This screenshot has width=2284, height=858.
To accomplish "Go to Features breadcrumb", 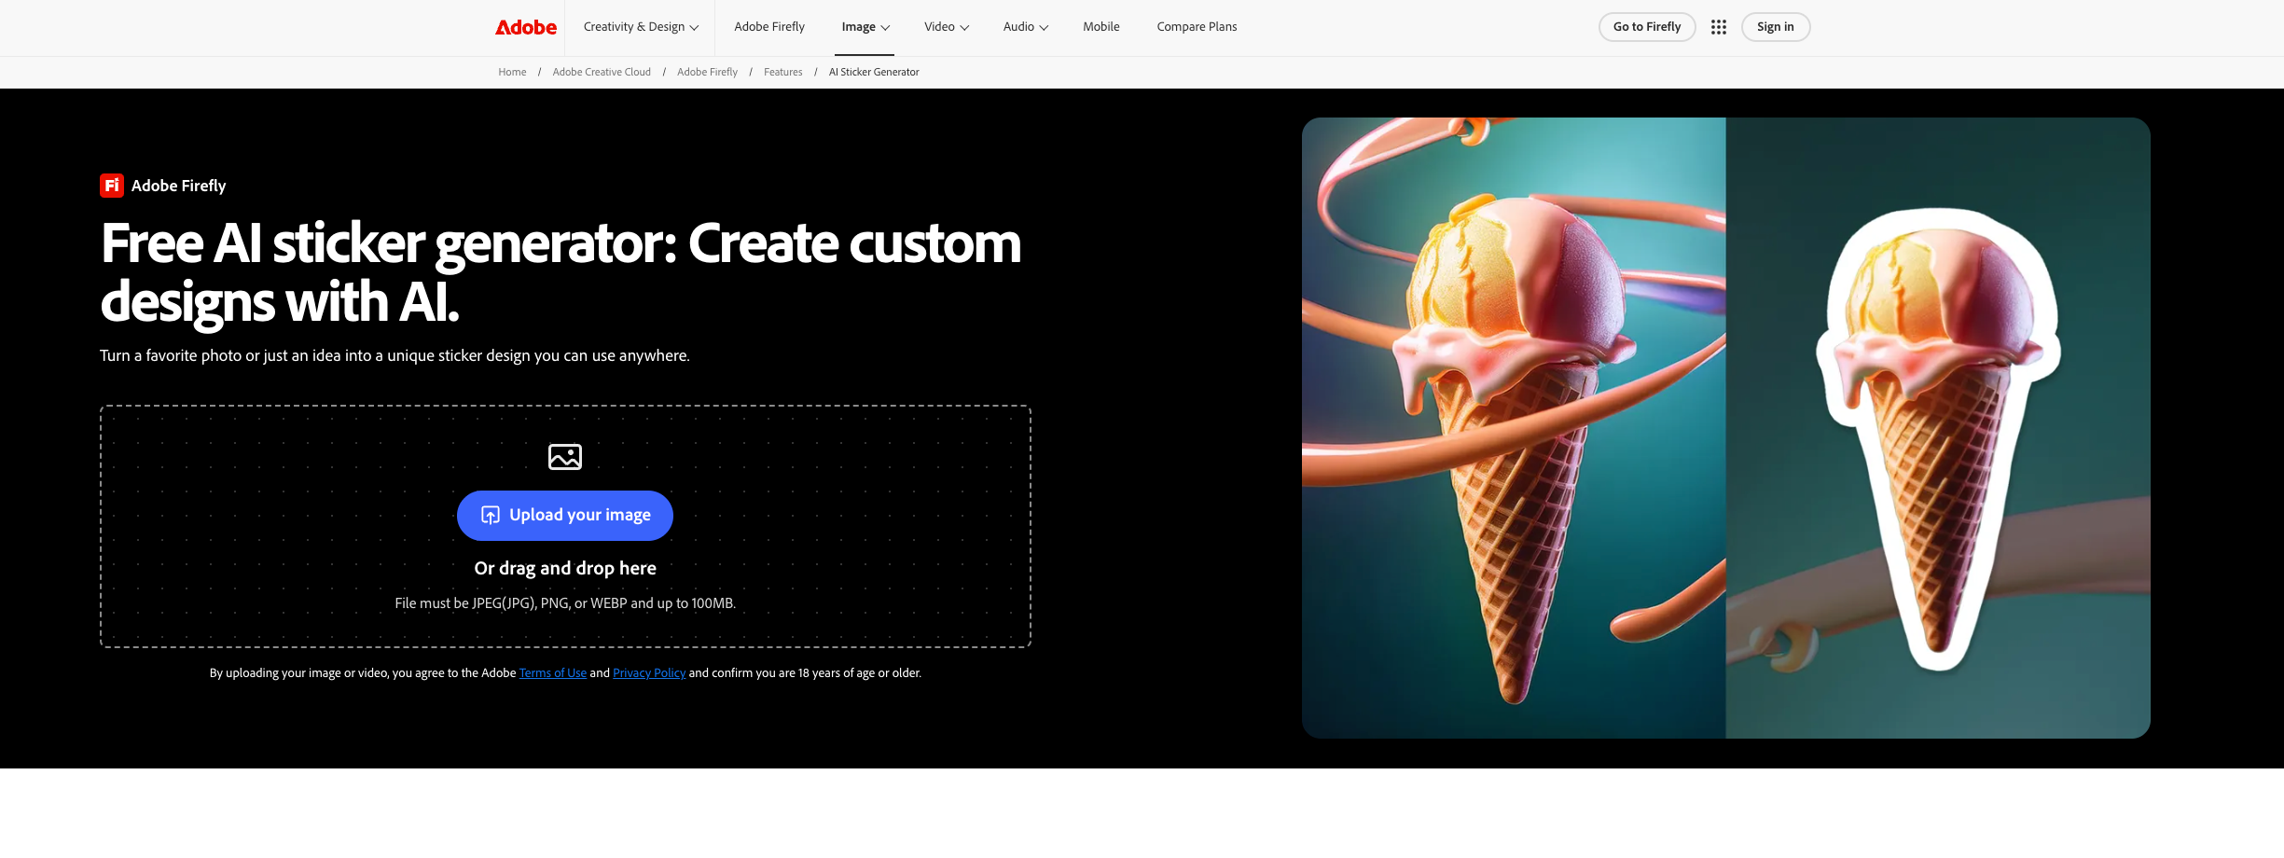I will tap(783, 72).
